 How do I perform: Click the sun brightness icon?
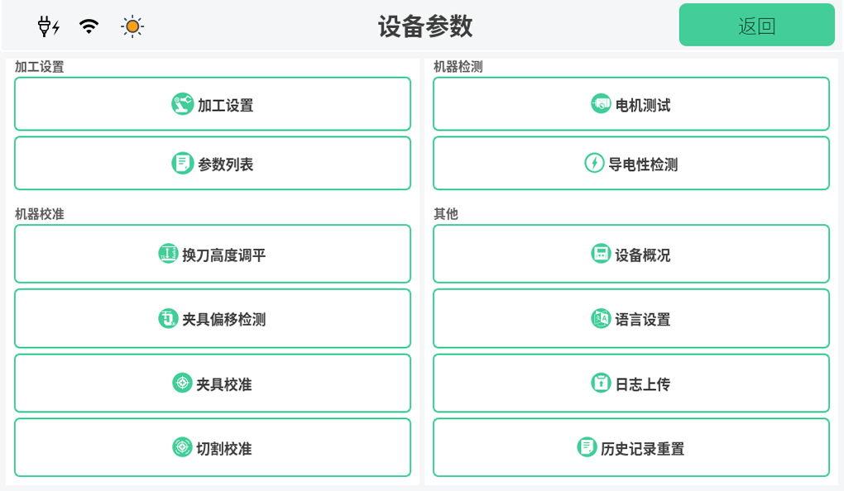(132, 26)
